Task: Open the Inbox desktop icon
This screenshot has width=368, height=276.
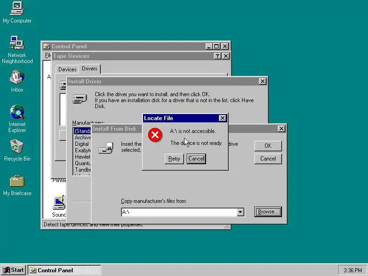Action: click(x=17, y=81)
